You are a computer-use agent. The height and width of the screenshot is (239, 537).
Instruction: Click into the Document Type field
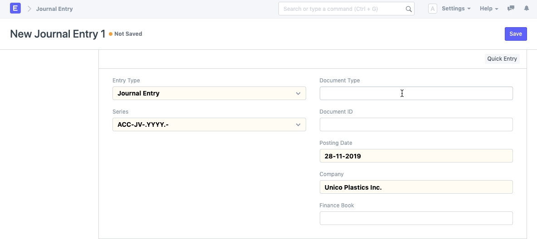[416, 93]
